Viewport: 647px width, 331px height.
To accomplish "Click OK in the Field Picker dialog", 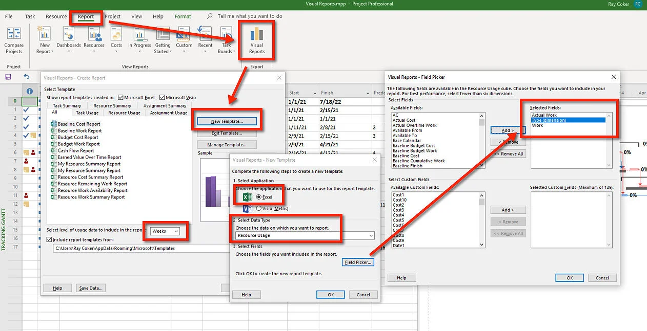I will pos(570,278).
